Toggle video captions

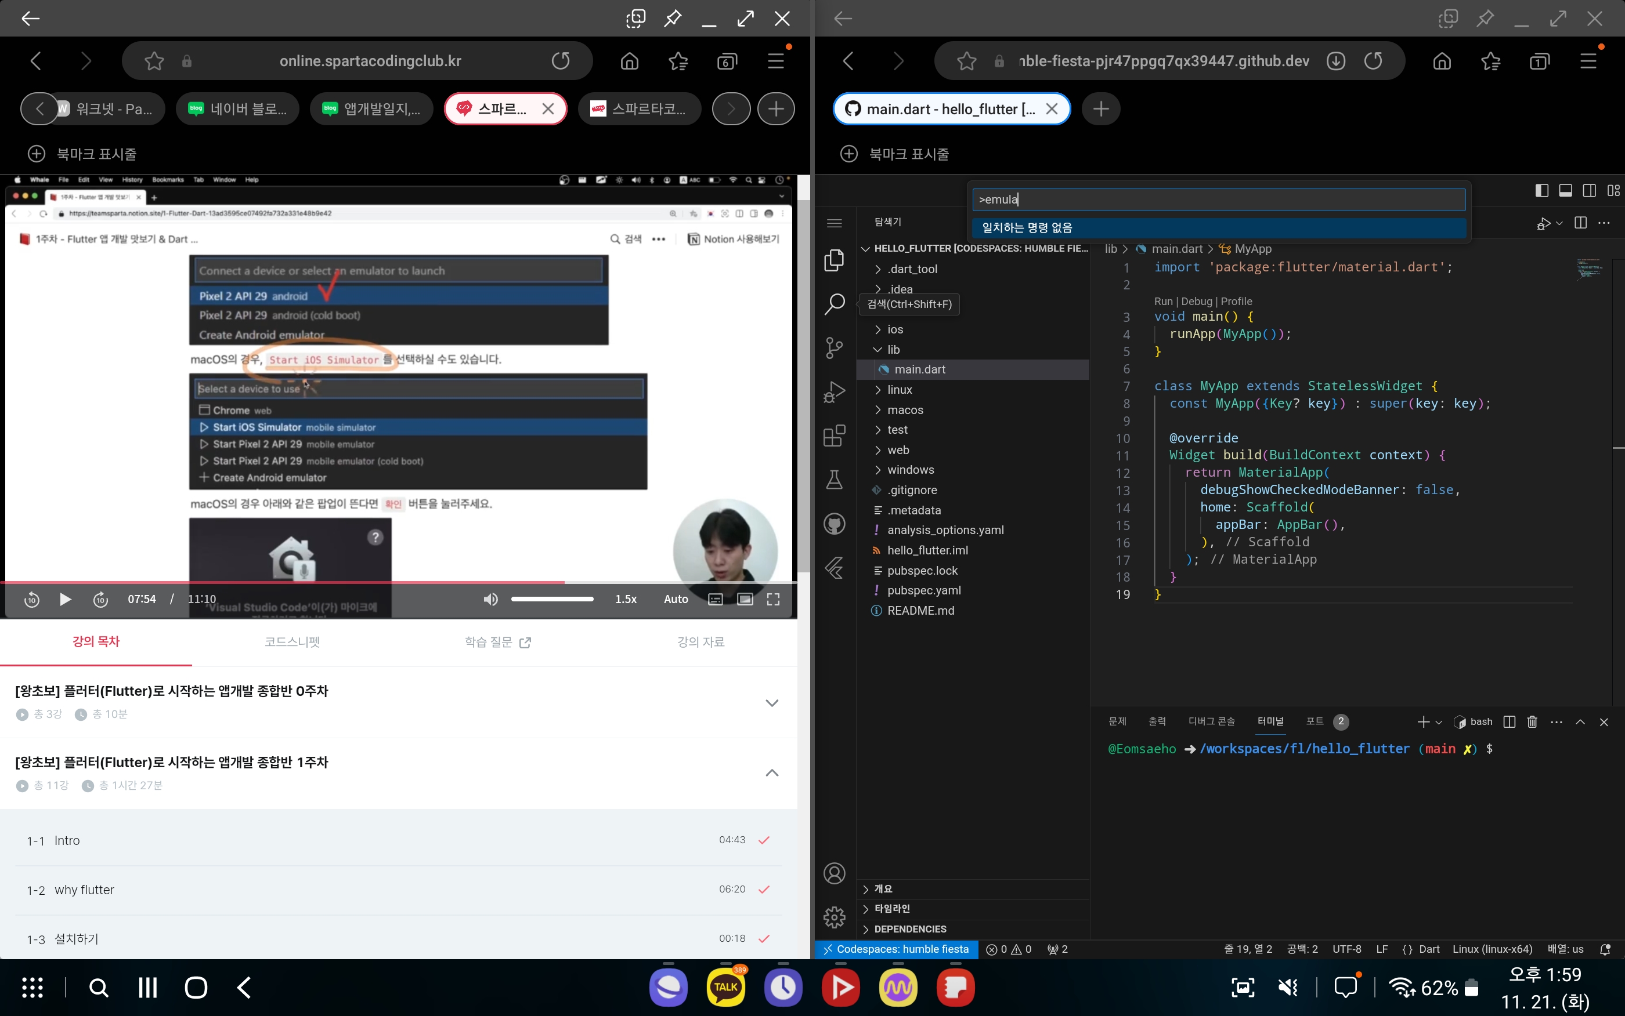pyautogui.click(x=716, y=600)
